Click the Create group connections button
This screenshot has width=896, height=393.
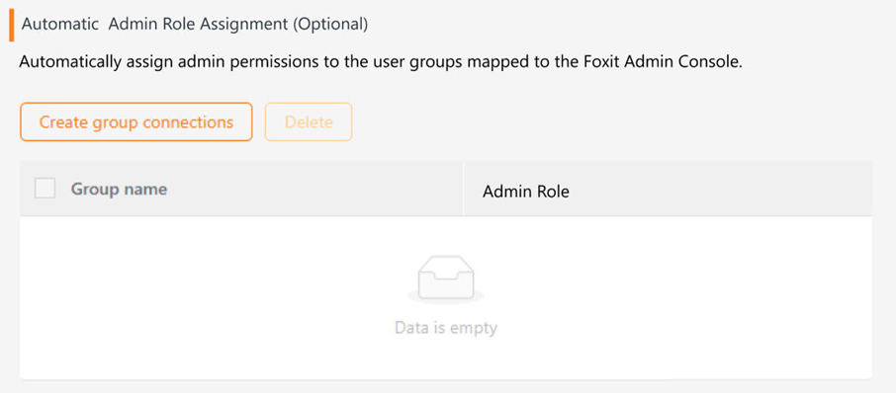click(136, 121)
